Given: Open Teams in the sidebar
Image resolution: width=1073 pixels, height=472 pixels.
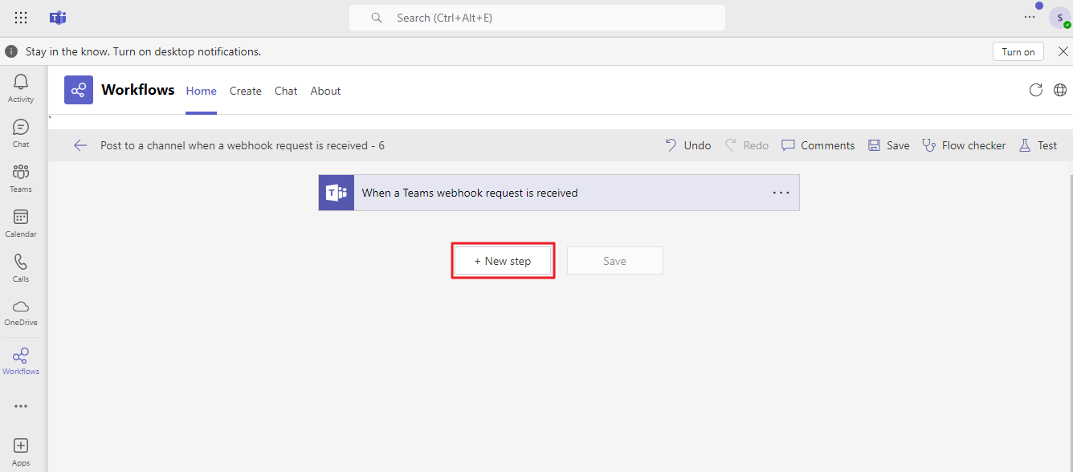Looking at the screenshot, I should coord(21,178).
